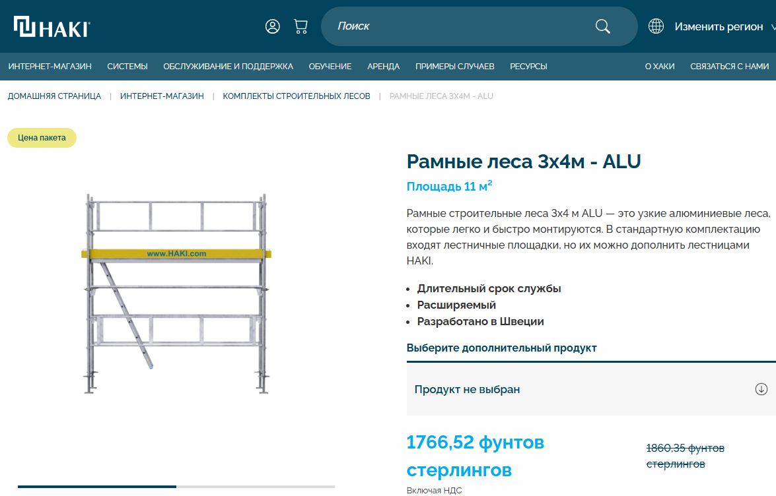Expand the Продукт не выбран dropdown
The height and width of the screenshot is (496, 776).
pos(591,389)
